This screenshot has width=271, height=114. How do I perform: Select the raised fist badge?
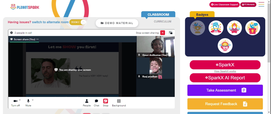point(216,28)
